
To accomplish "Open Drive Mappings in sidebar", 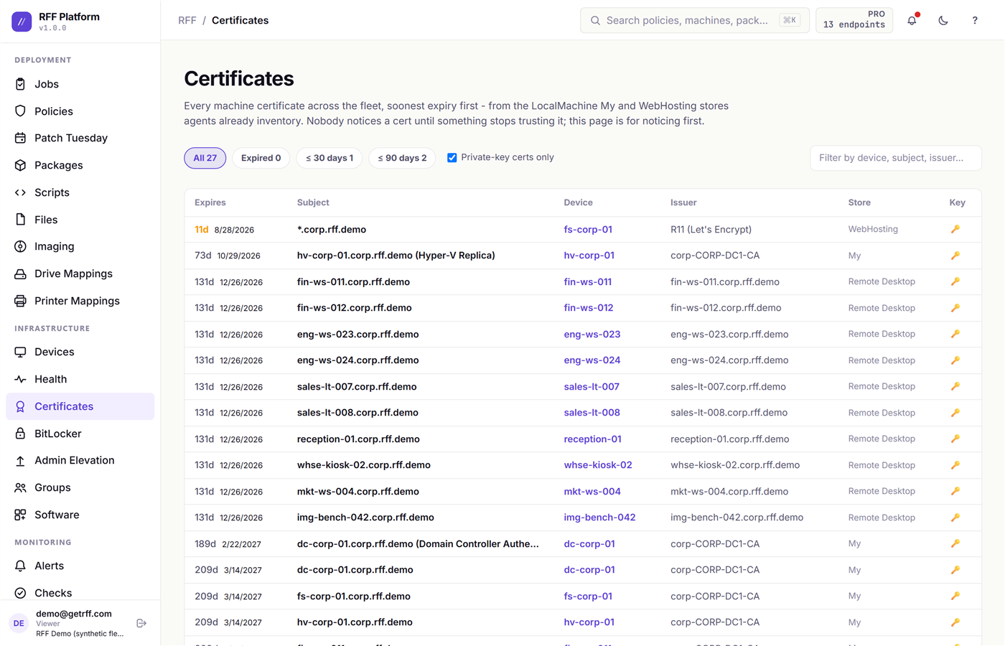I will coord(80,273).
